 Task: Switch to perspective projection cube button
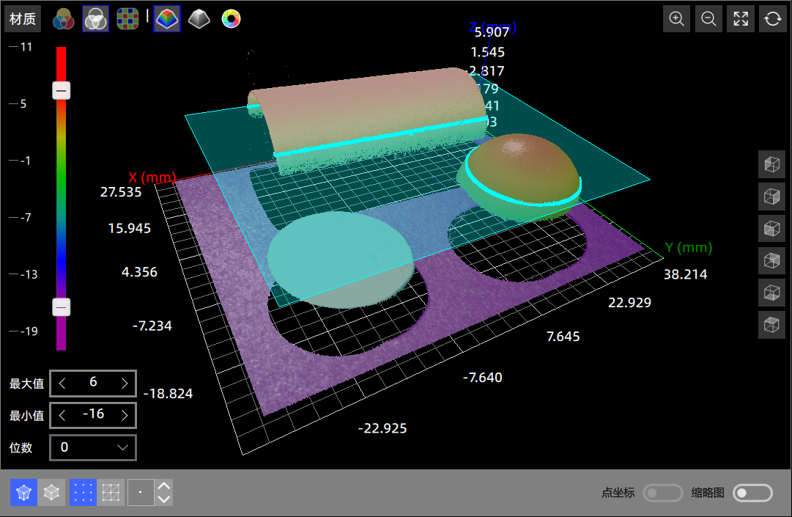pyautogui.click(x=23, y=493)
